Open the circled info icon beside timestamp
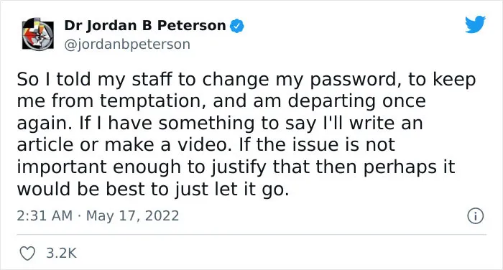 pyautogui.click(x=475, y=216)
